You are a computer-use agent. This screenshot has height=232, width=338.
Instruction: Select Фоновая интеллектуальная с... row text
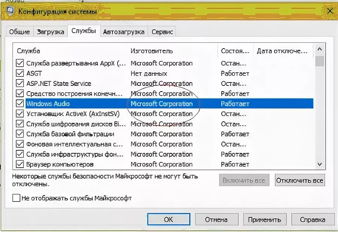(75, 144)
